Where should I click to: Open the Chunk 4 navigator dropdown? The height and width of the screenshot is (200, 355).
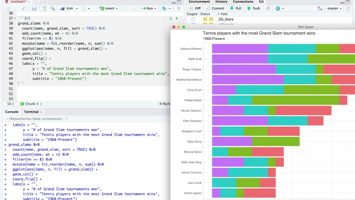tap(31, 104)
